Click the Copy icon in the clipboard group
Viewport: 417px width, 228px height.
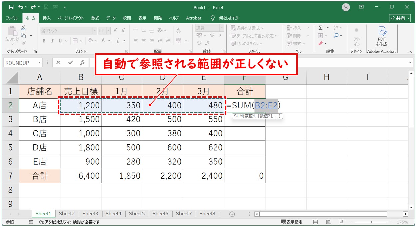coord(23,35)
